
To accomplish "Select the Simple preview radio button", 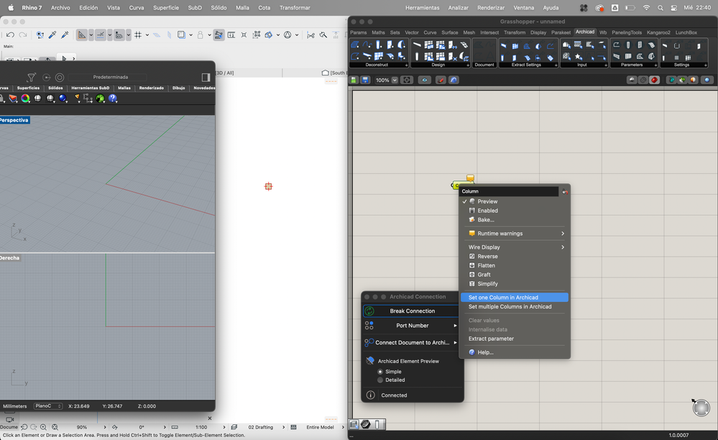I will click(x=380, y=372).
